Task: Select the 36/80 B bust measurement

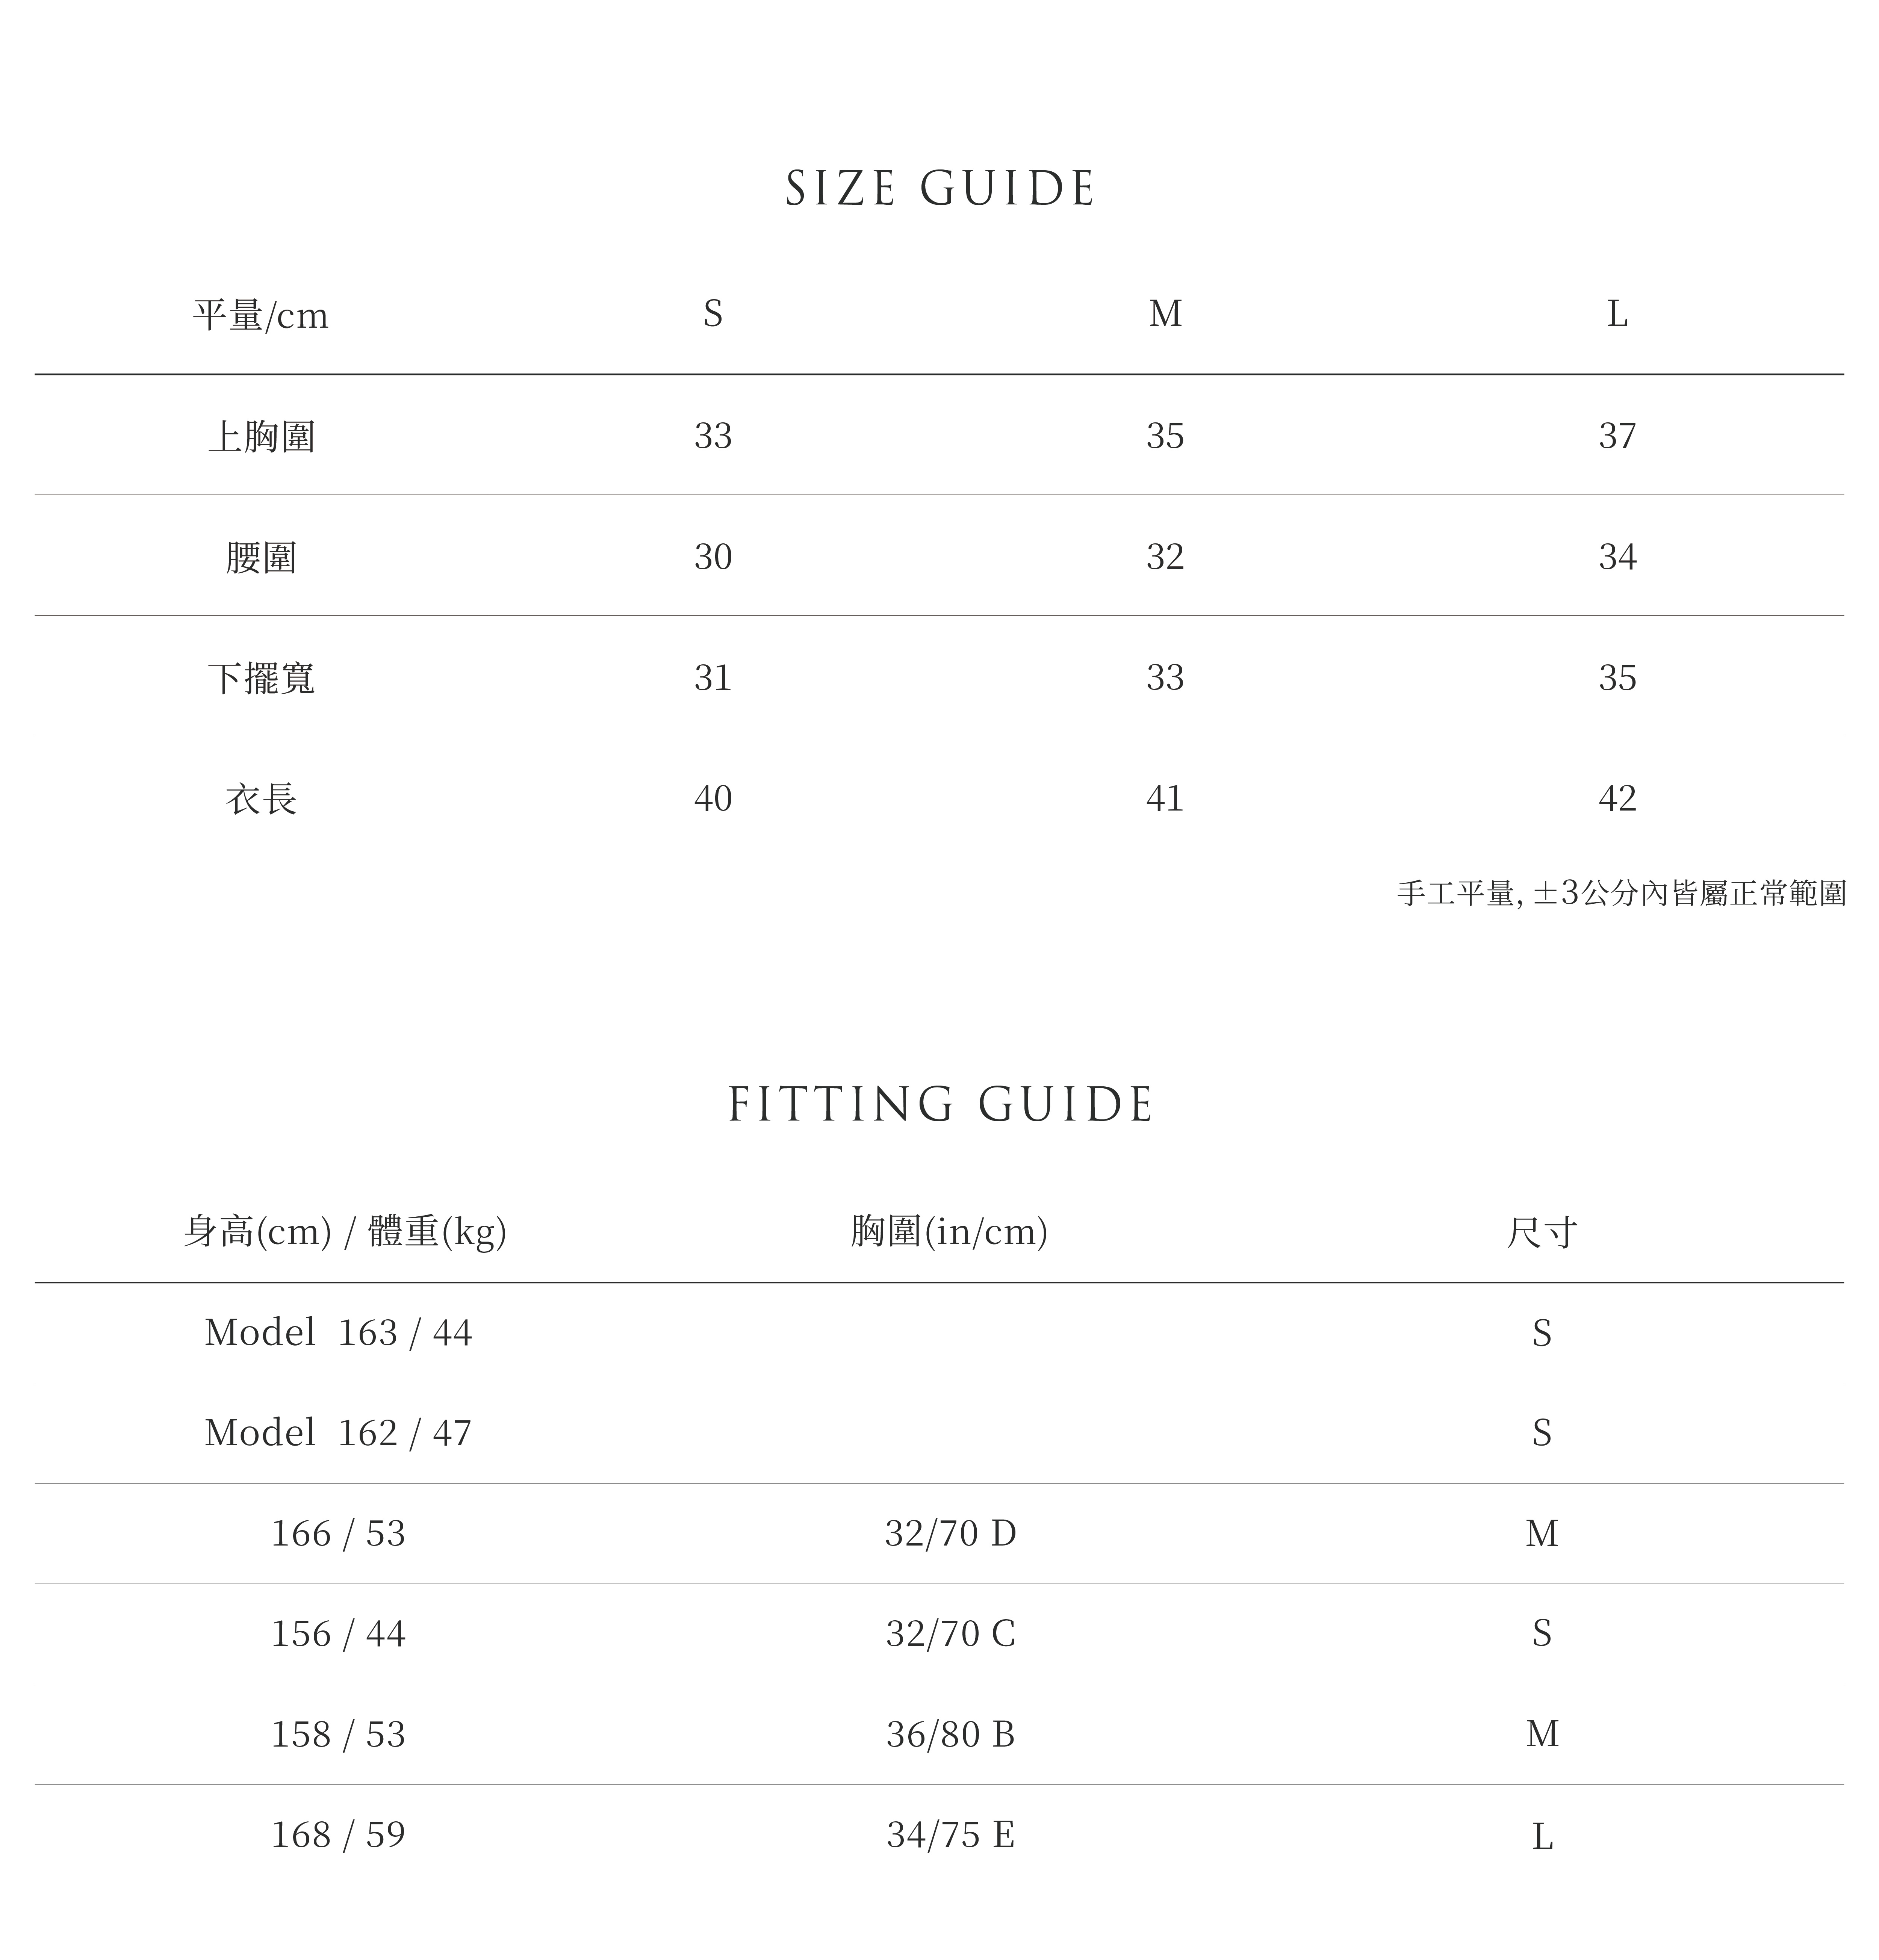Action: point(950,1734)
